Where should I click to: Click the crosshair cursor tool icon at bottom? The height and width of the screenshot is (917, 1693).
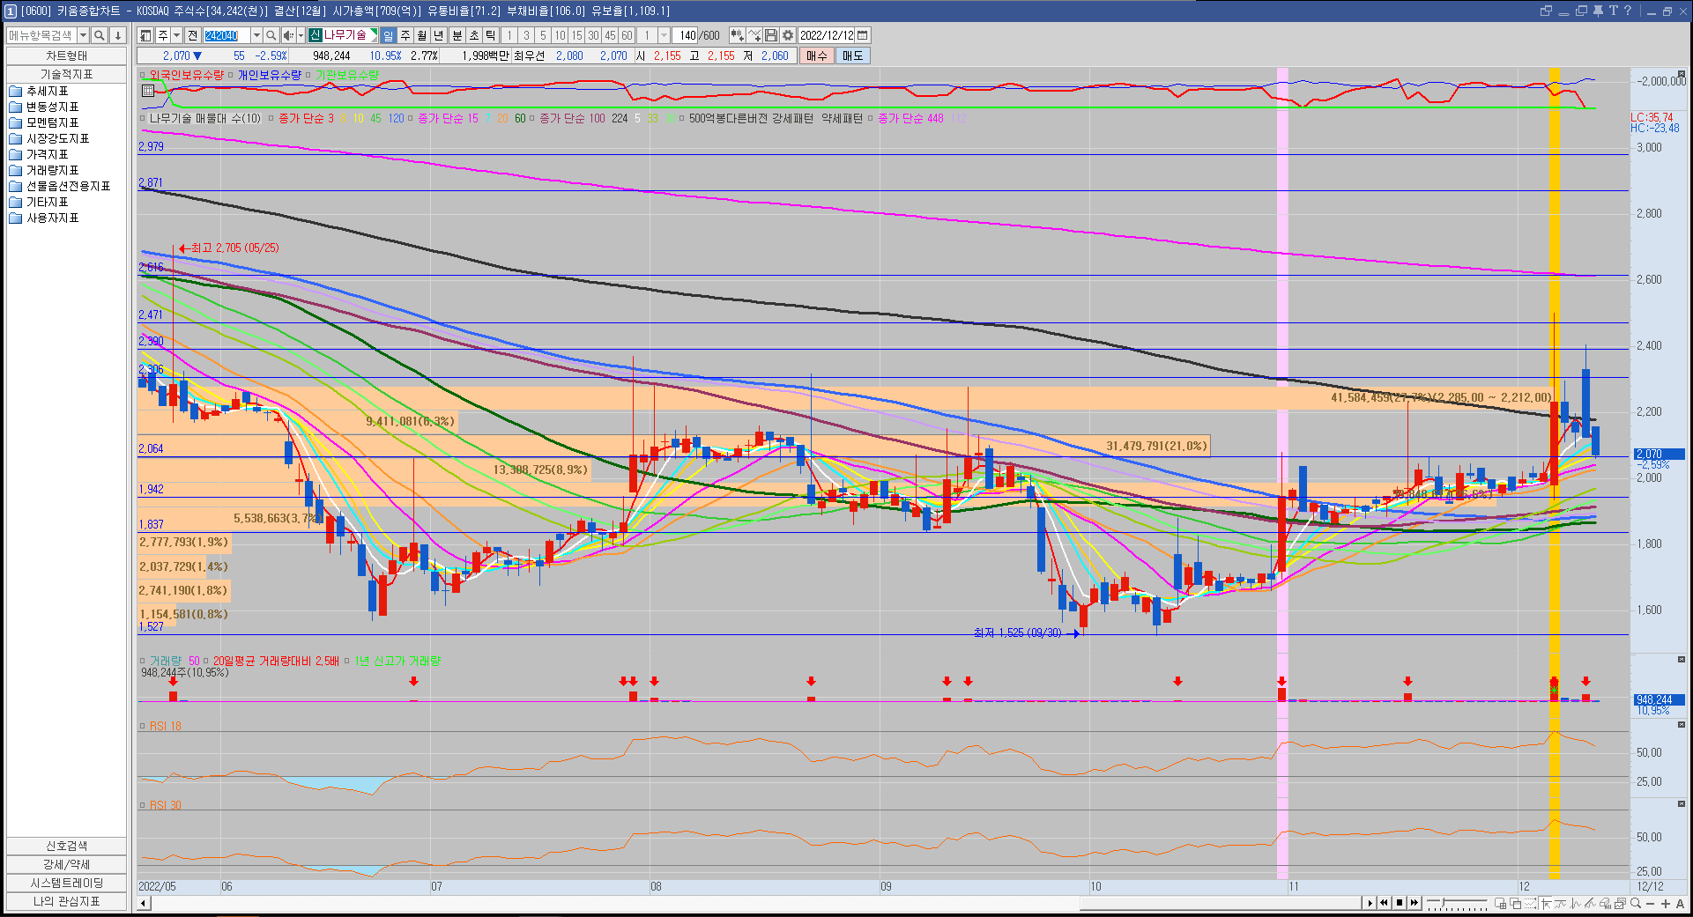[1546, 903]
